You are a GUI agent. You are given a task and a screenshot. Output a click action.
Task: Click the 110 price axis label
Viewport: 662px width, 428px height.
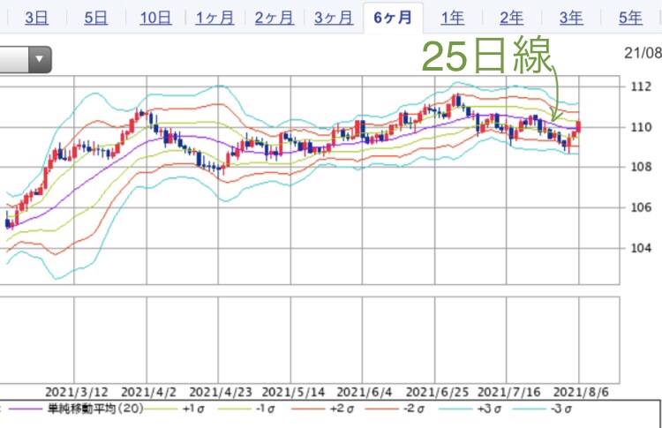pyautogui.click(x=641, y=127)
